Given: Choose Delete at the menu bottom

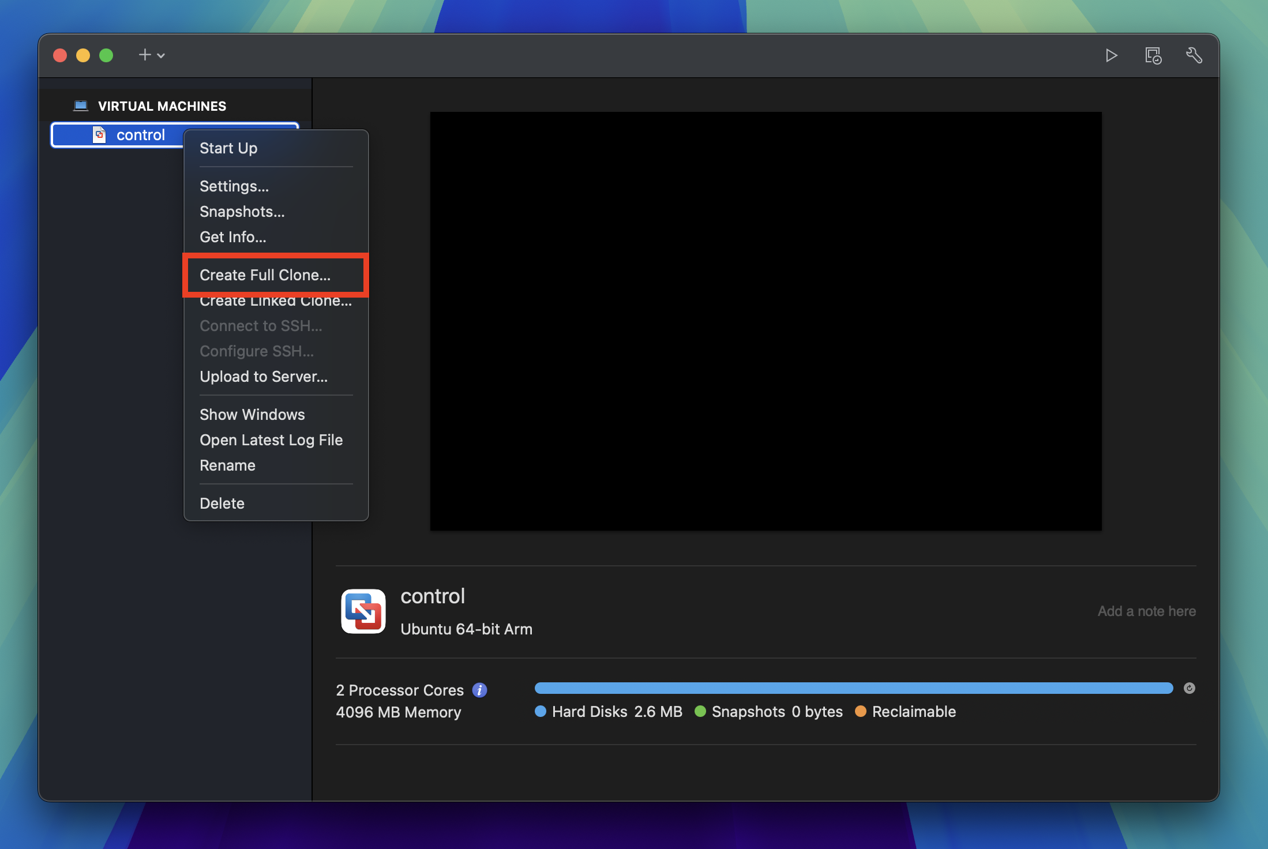Looking at the screenshot, I should [x=222, y=503].
